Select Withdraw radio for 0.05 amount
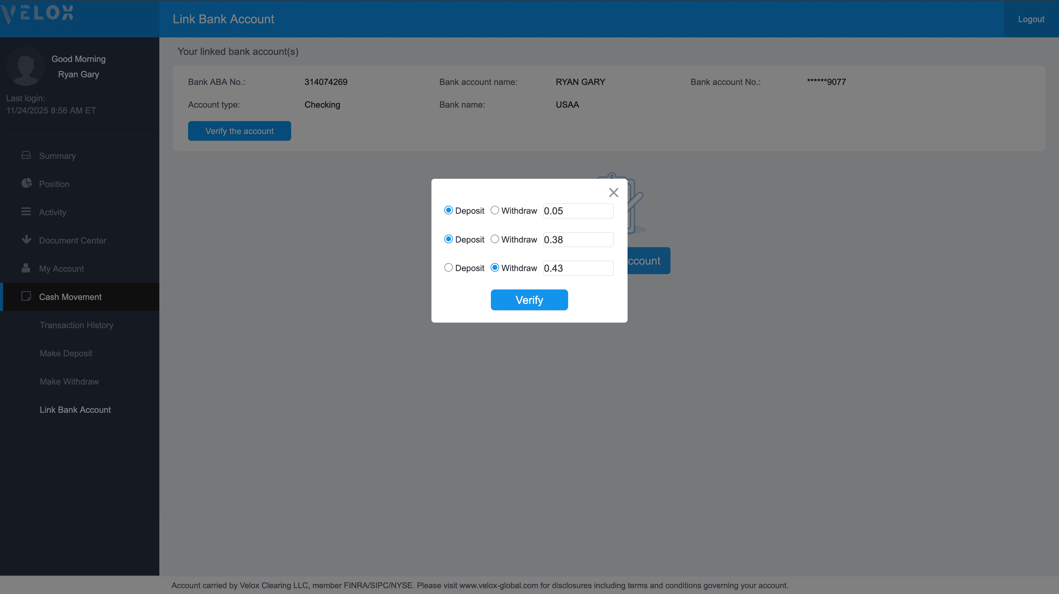 [x=495, y=210]
